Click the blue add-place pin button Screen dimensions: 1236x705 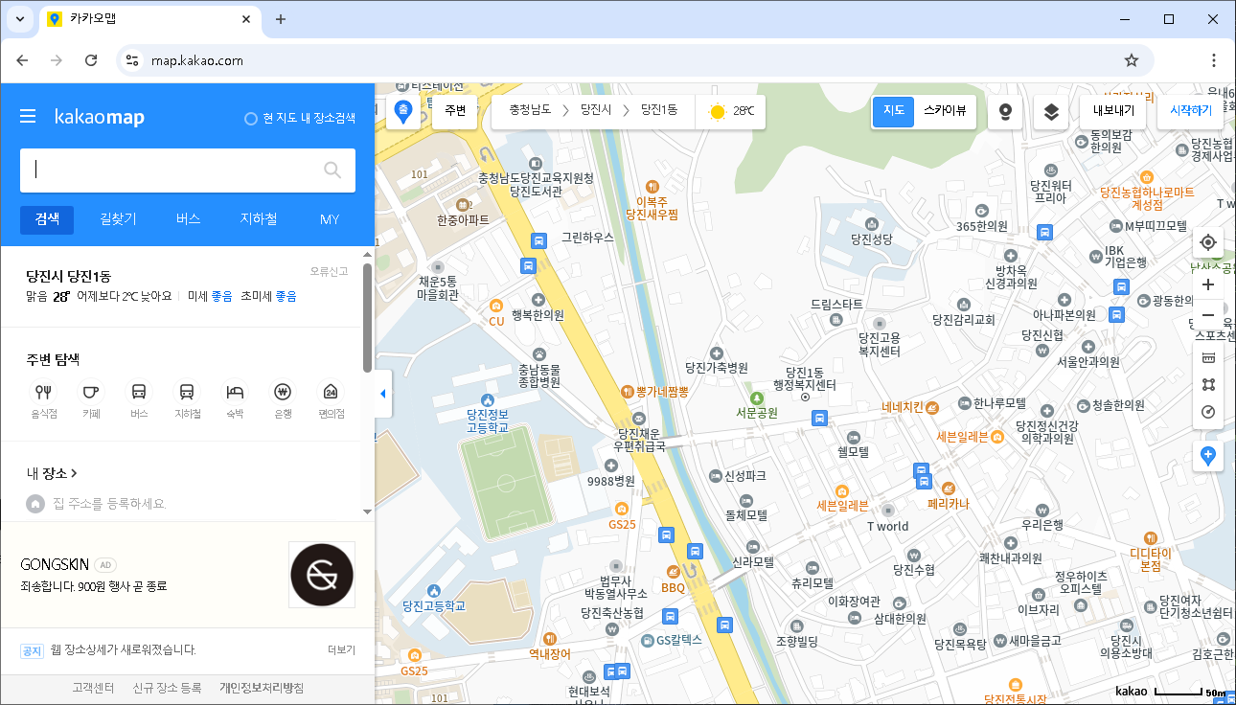pyautogui.click(x=1207, y=456)
